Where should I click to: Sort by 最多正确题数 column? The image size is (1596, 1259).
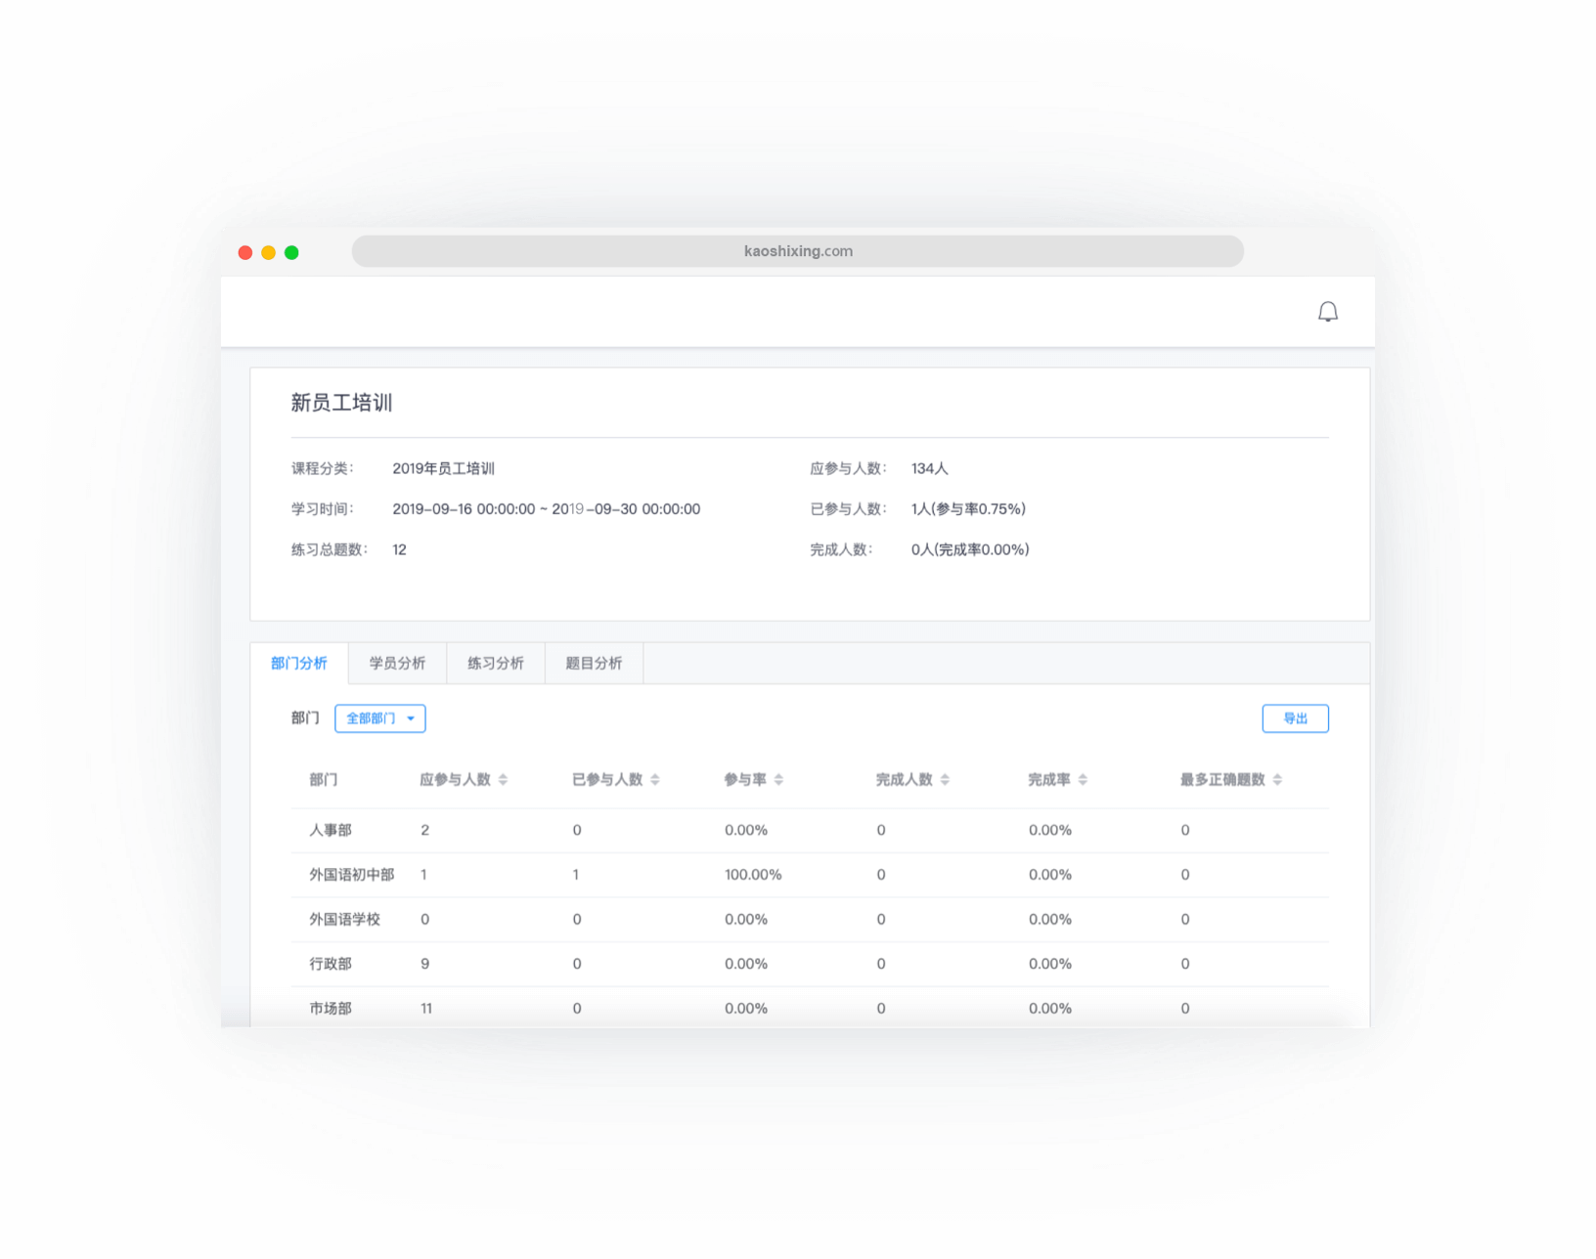click(x=1278, y=779)
